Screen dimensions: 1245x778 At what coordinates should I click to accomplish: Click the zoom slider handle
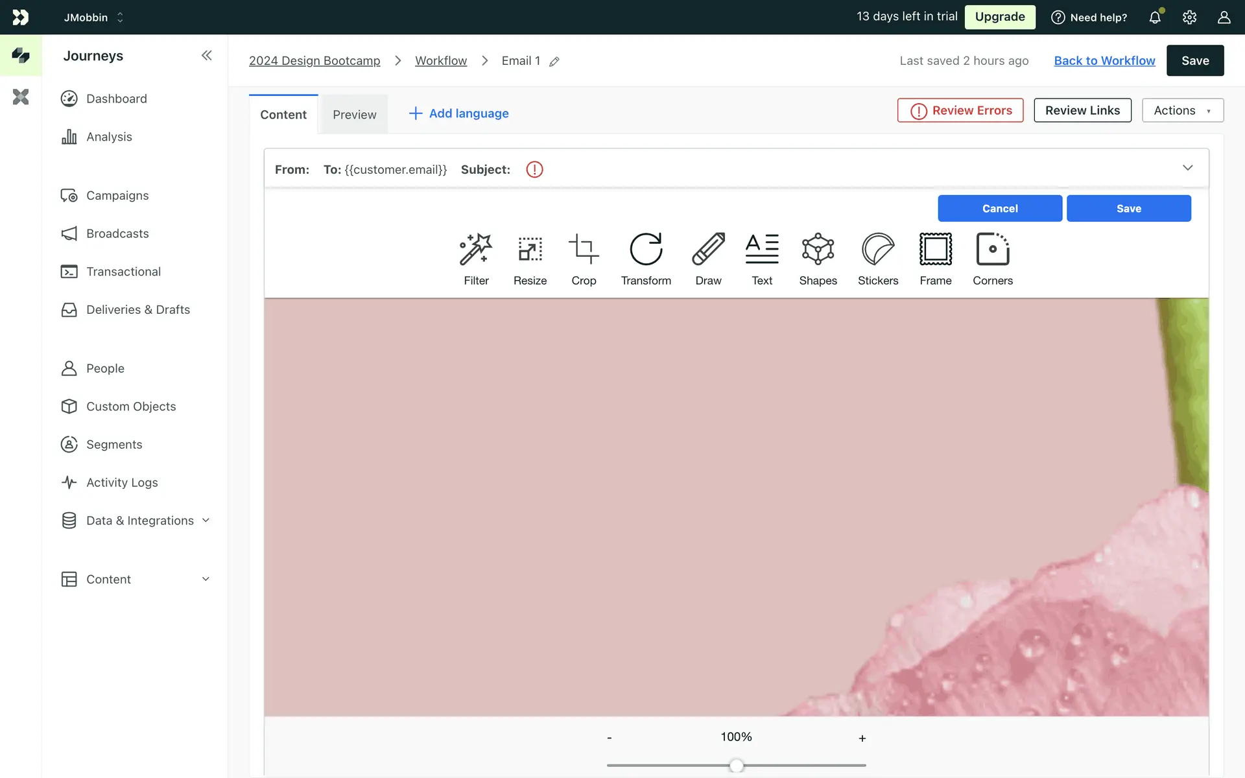point(736,766)
